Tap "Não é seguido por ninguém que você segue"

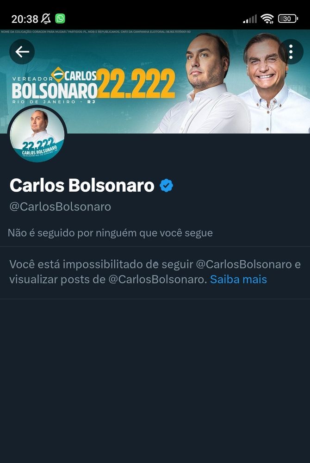pos(110,233)
